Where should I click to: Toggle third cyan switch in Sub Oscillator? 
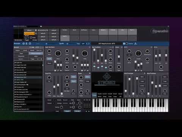click(x=102, y=67)
